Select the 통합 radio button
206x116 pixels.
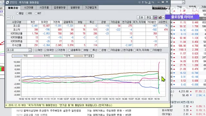[17, 14]
